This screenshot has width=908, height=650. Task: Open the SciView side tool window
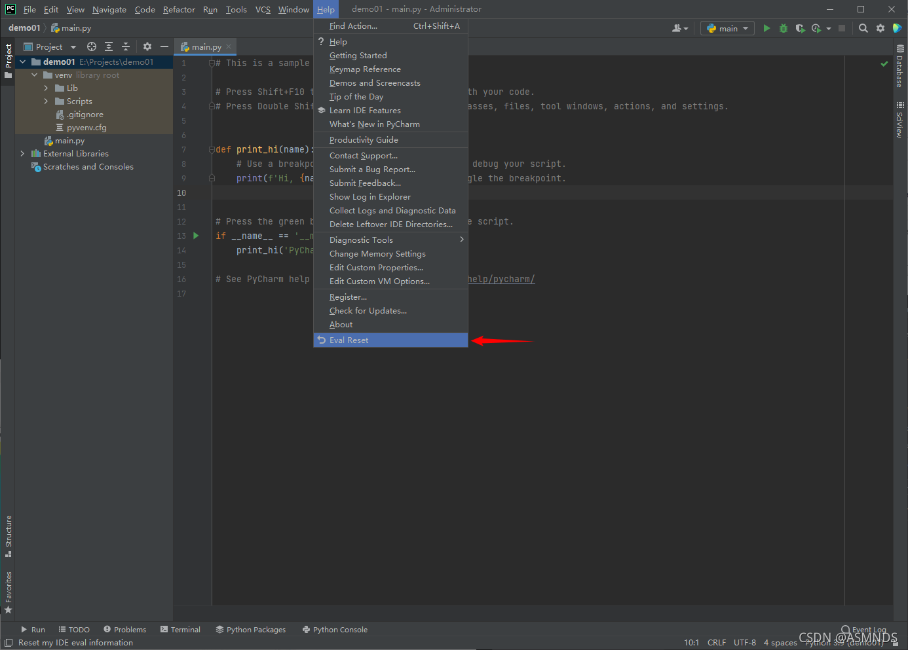900,120
